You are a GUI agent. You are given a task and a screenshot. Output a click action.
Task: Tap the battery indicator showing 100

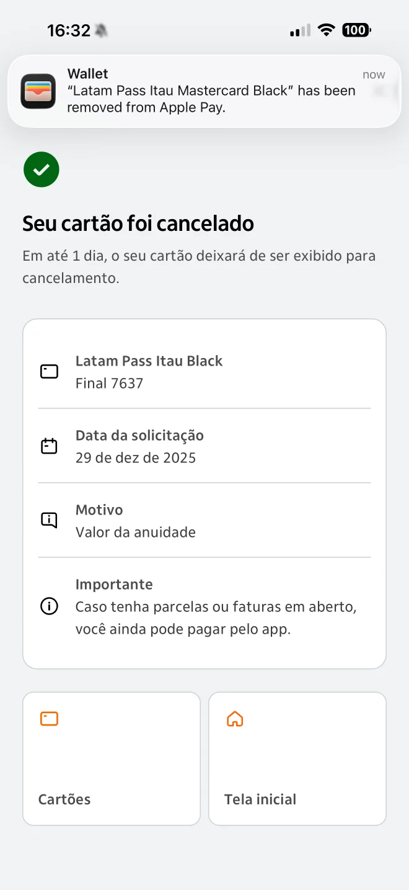(x=356, y=30)
